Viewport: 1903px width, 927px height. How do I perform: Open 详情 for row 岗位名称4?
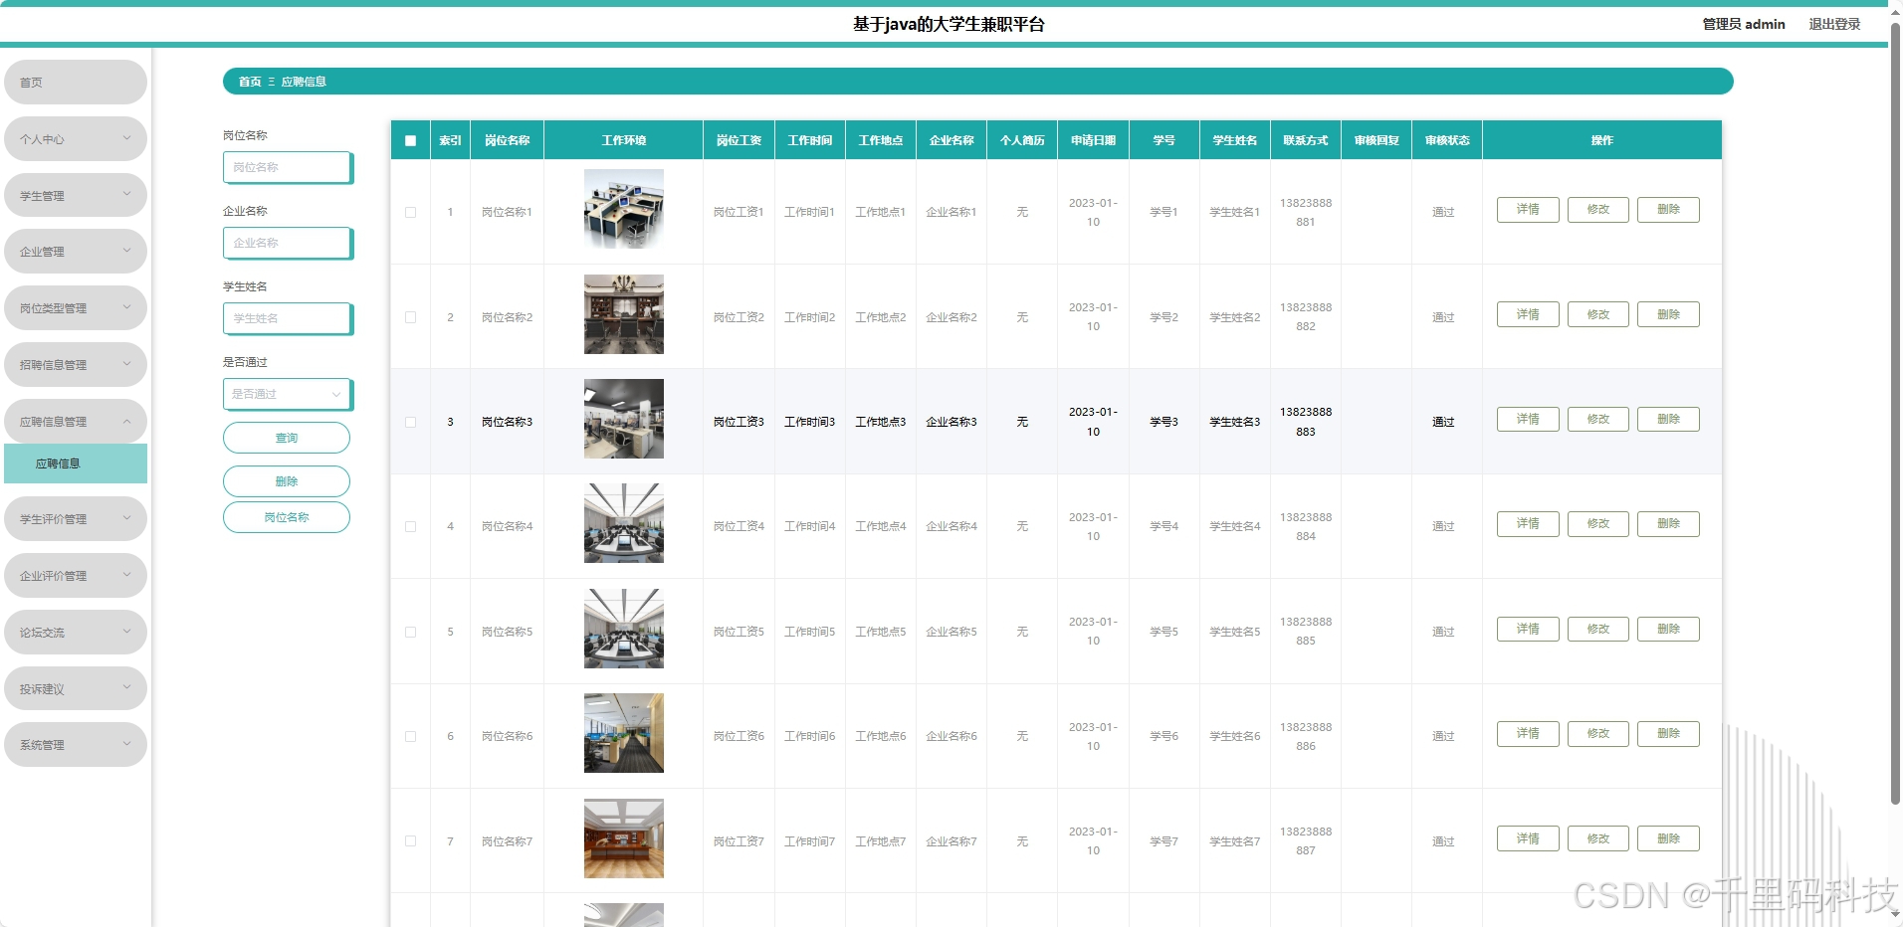(x=1528, y=524)
